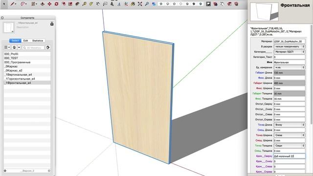This screenshot has width=313, height=176.
Task: Edit the 'Габарит Ширина' 400 mm field
Action: pyautogui.click(x=289, y=83)
